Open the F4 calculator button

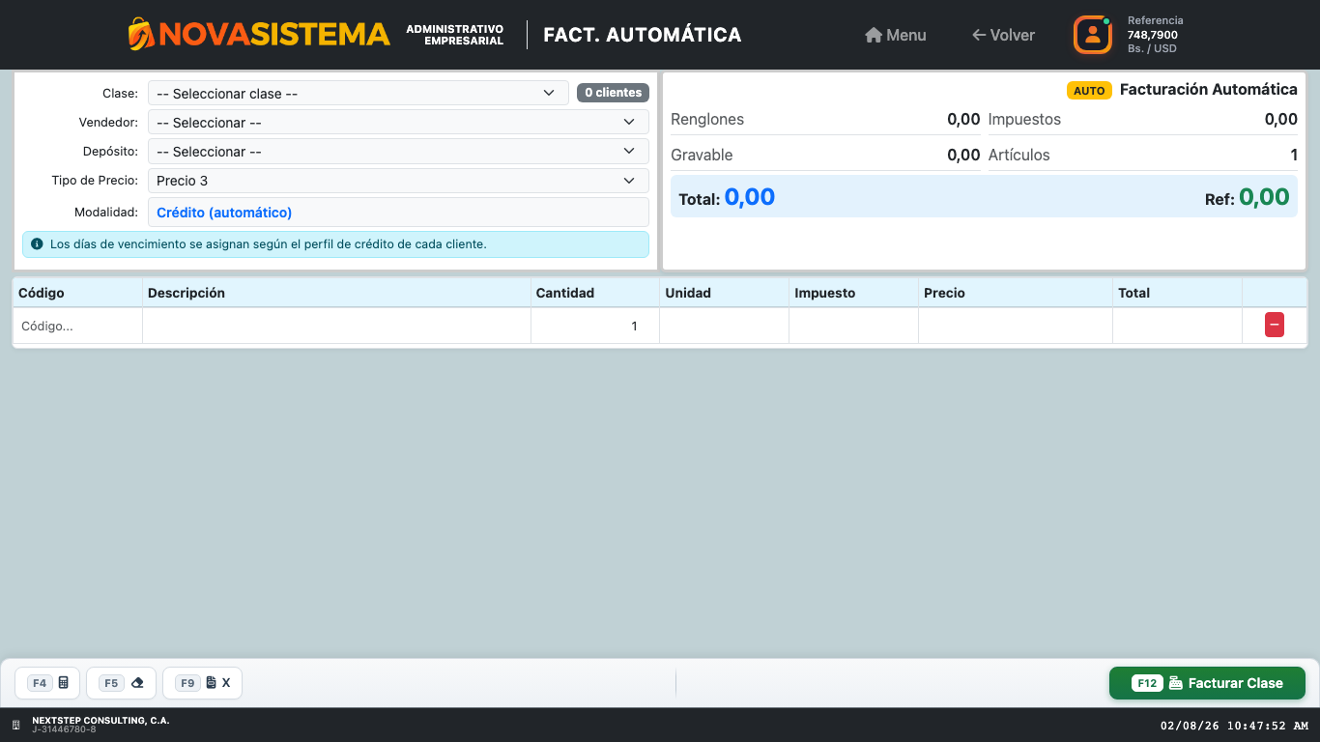[47, 683]
